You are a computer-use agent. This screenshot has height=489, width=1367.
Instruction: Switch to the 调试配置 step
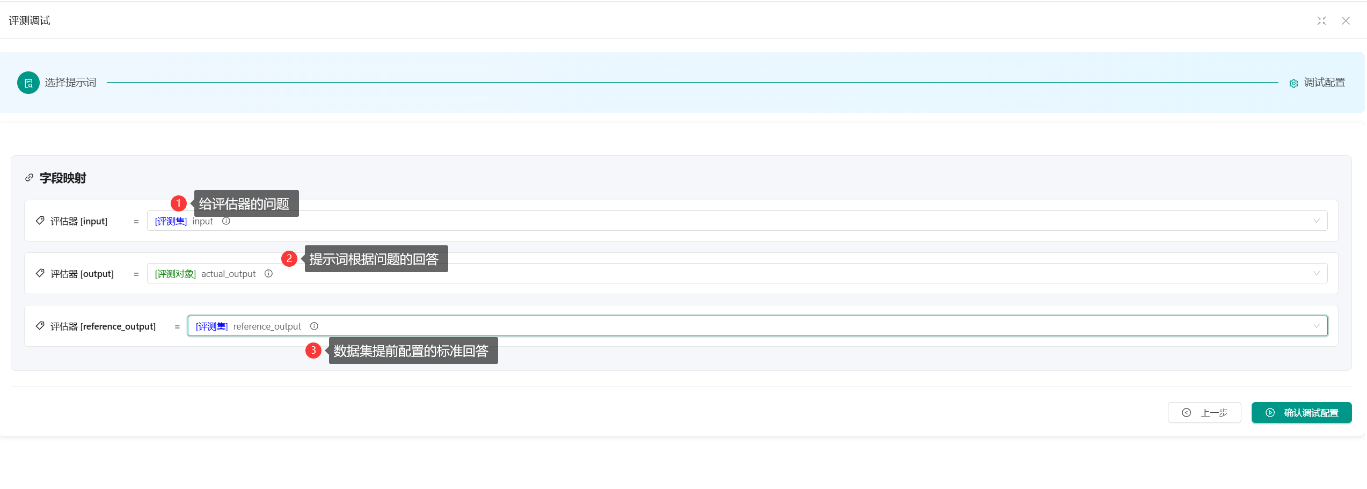pyautogui.click(x=1324, y=83)
